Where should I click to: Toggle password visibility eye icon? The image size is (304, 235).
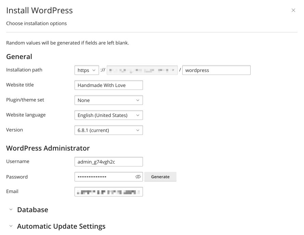coord(138,177)
